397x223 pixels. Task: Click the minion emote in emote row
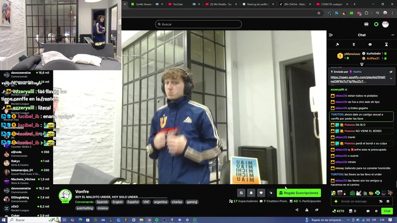[x=333, y=193]
